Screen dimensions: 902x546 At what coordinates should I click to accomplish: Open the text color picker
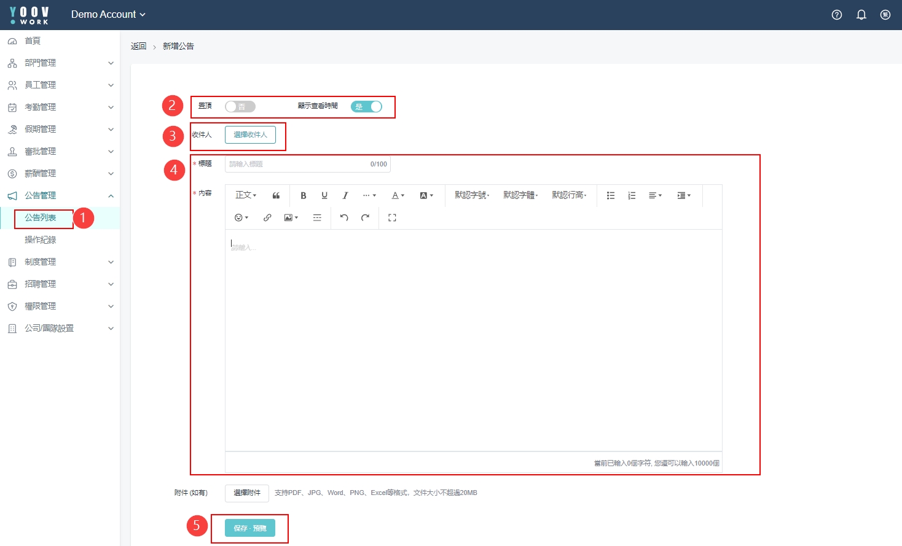[x=398, y=195]
